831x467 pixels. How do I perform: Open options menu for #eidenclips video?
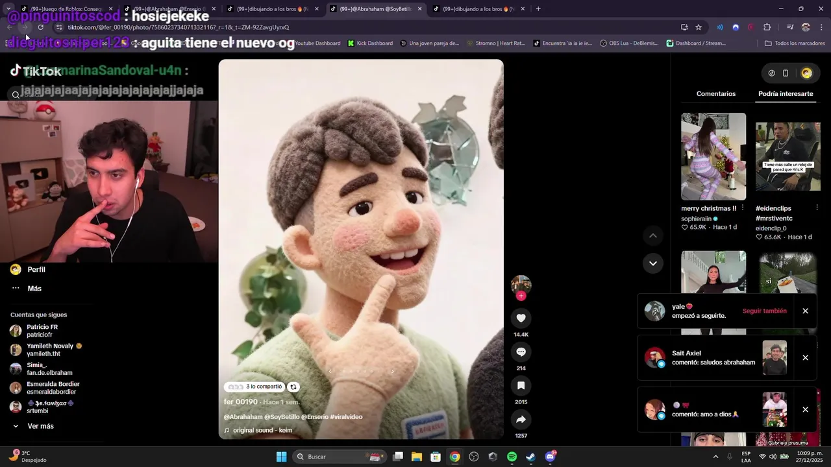[817, 208]
